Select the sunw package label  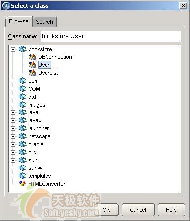point(35,168)
